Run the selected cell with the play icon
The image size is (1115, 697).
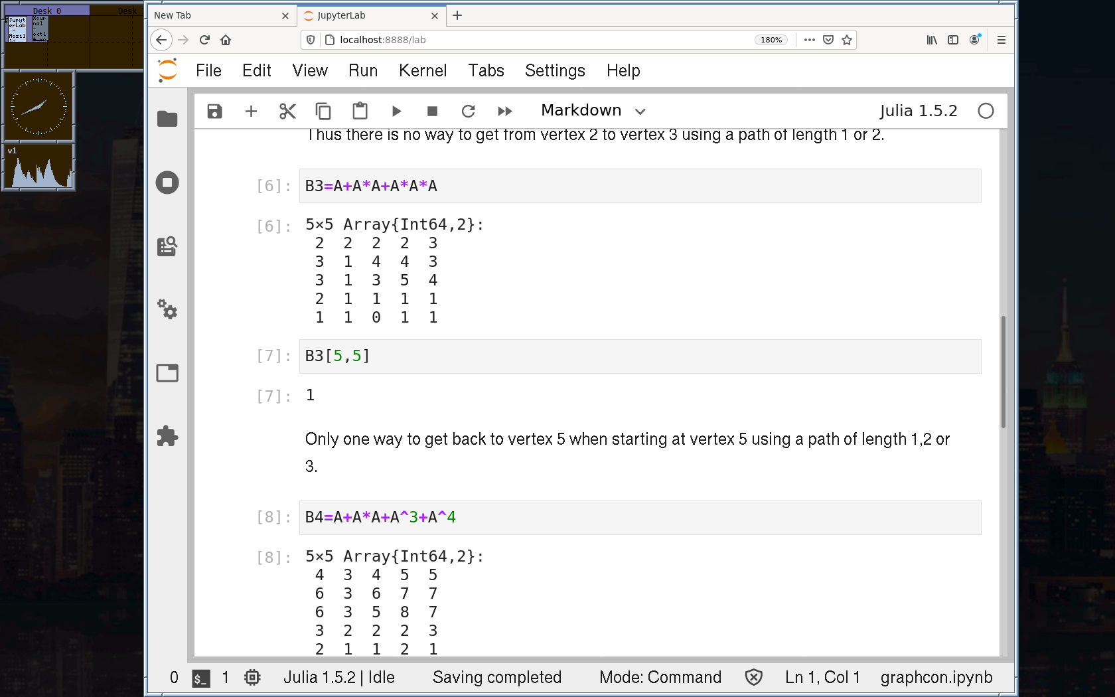396,111
